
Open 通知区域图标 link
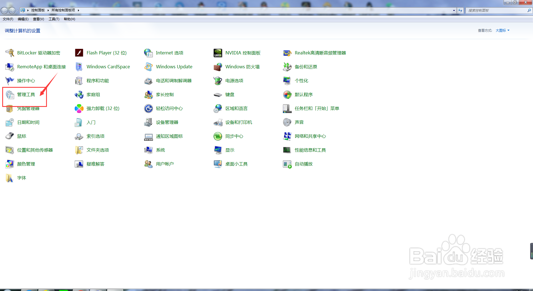(169, 136)
